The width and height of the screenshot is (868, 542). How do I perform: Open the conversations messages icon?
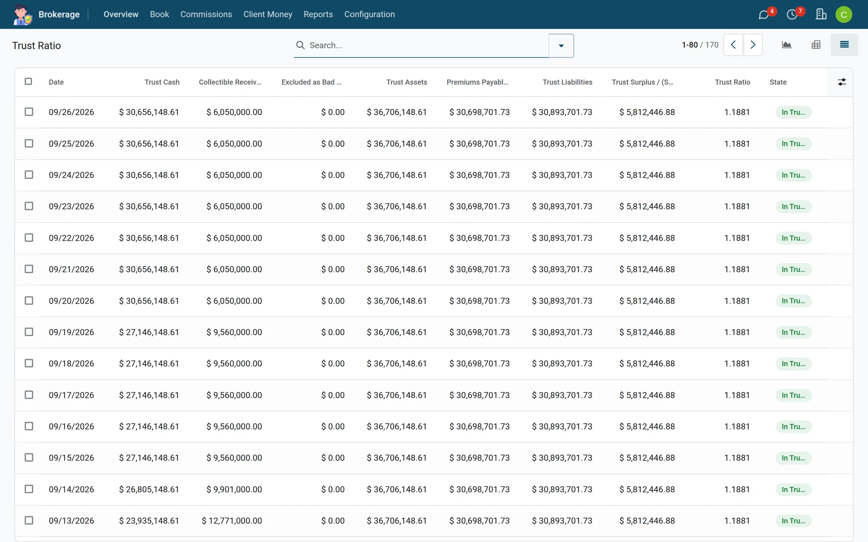764,14
